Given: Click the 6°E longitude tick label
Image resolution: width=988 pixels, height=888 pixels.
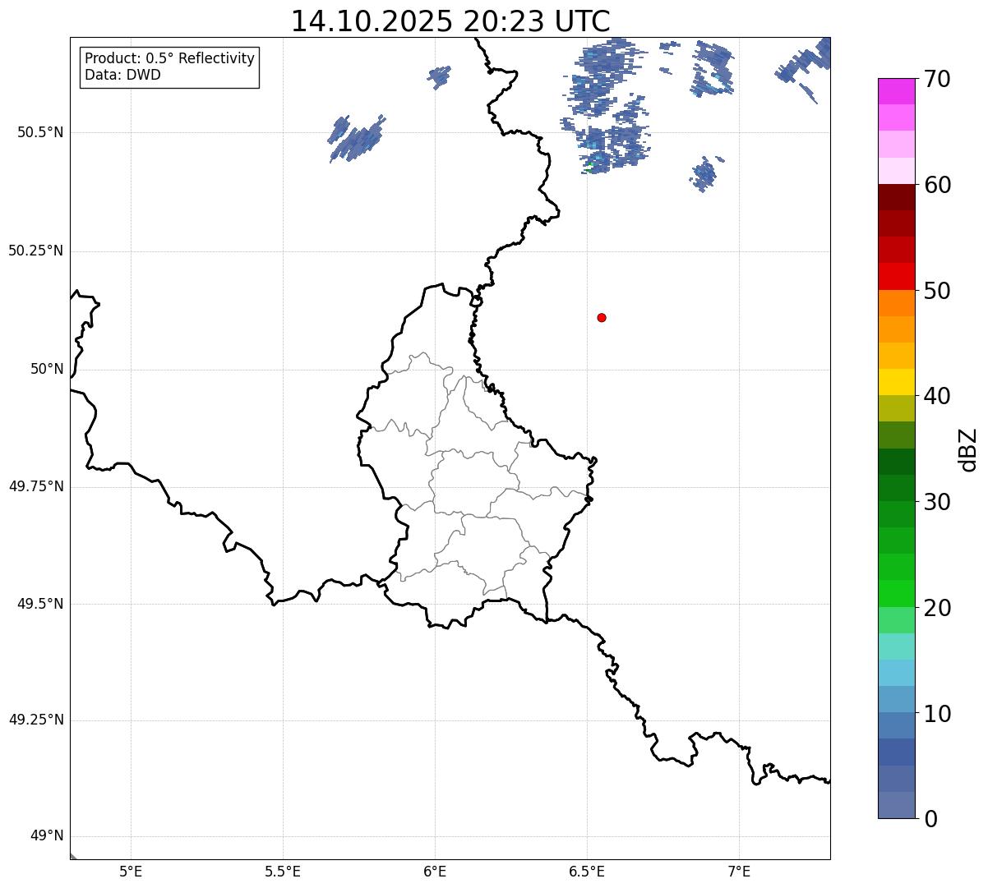Looking at the screenshot, I should pyautogui.click(x=435, y=871).
